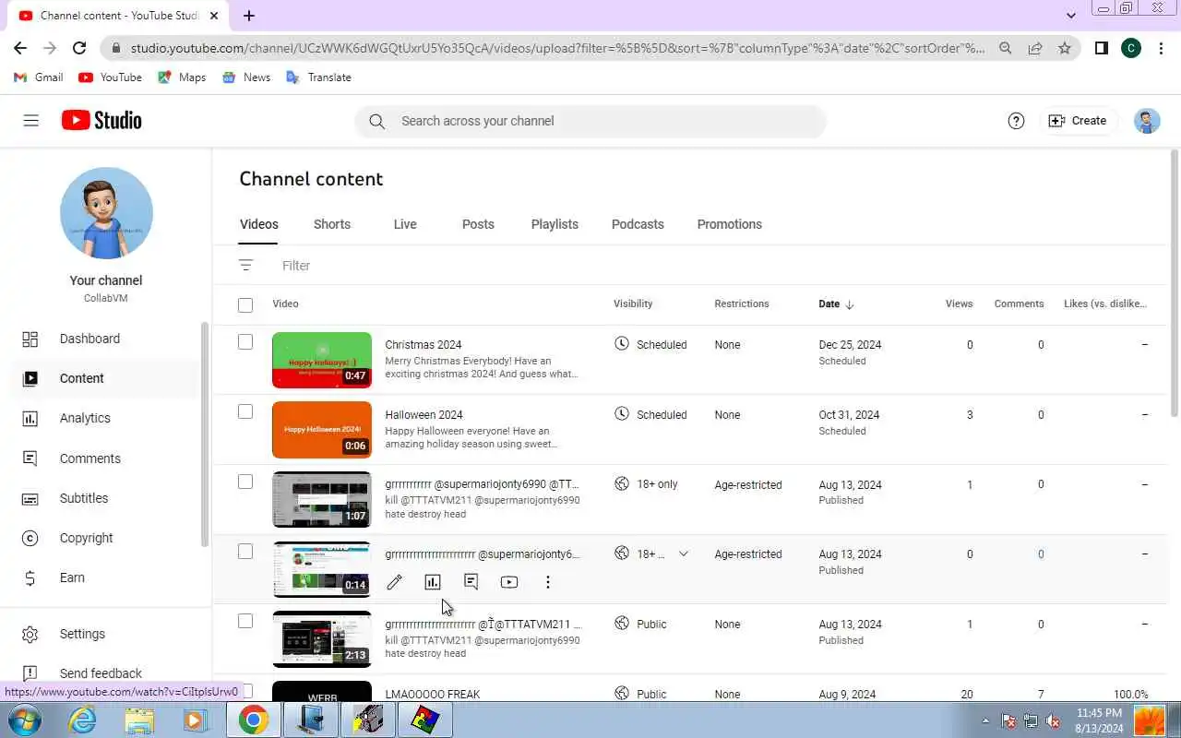The width and height of the screenshot is (1181, 738).
Task: Open Internet Explorer from the taskbar
Action: 83,720
